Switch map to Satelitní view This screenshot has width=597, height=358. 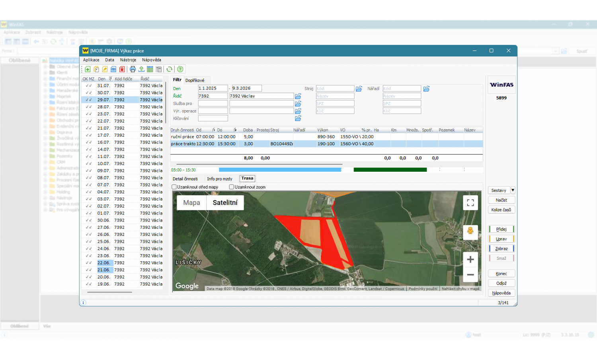coord(225,202)
